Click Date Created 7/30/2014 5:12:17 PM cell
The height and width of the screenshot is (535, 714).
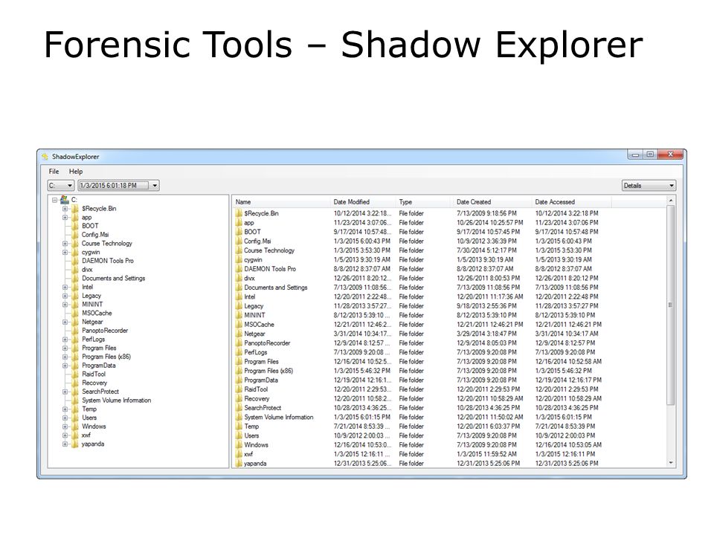coord(486,250)
